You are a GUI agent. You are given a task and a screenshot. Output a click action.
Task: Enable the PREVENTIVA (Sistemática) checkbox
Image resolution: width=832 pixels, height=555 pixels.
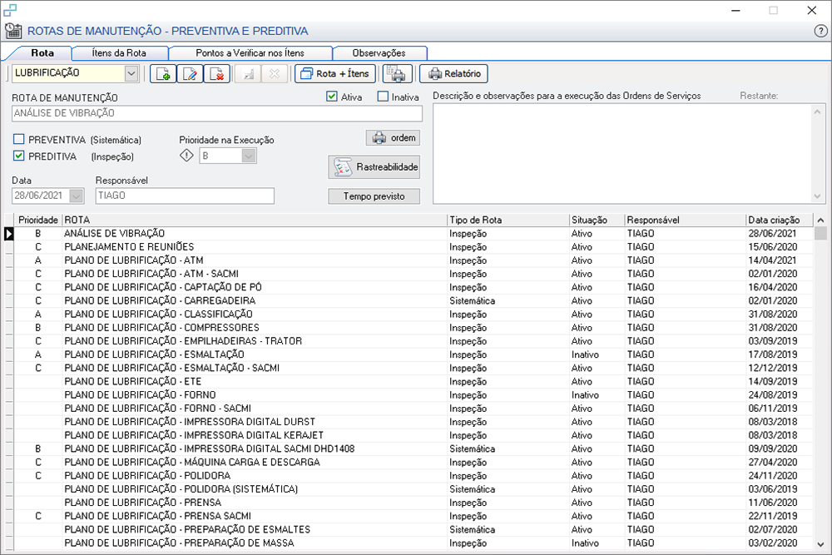tap(19, 140)
